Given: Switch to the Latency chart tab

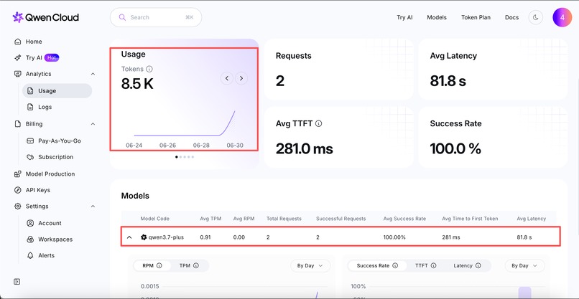Looking at the screenshot, I should coord(467,265).
